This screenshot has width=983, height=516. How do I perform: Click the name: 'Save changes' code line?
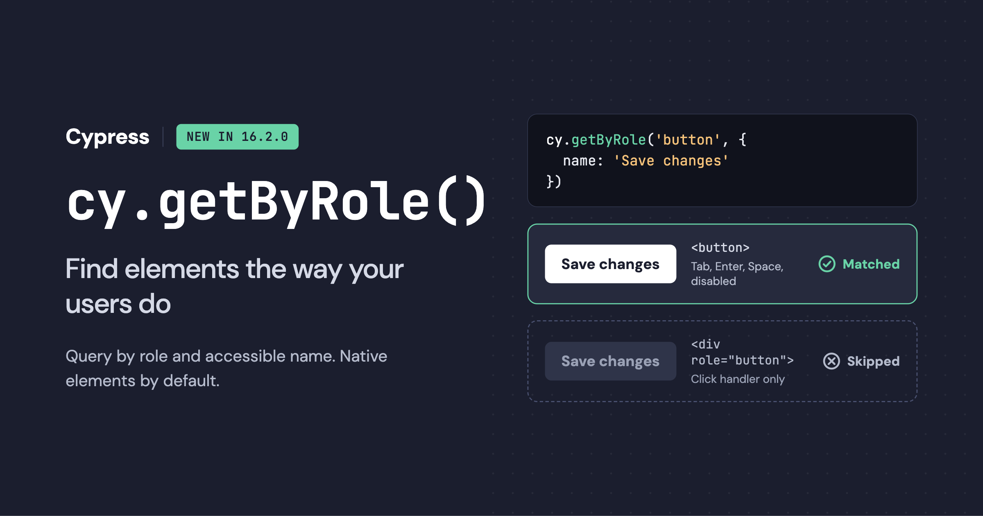(x=646, y=161)
